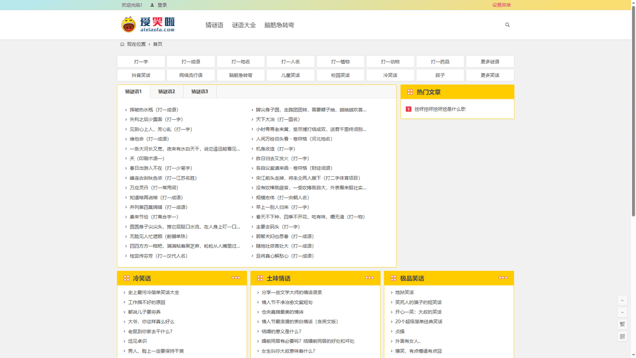Open the search magnifier icon
Image resolution: width=636 pixels, height=358 pixels.
pos(507,25)
